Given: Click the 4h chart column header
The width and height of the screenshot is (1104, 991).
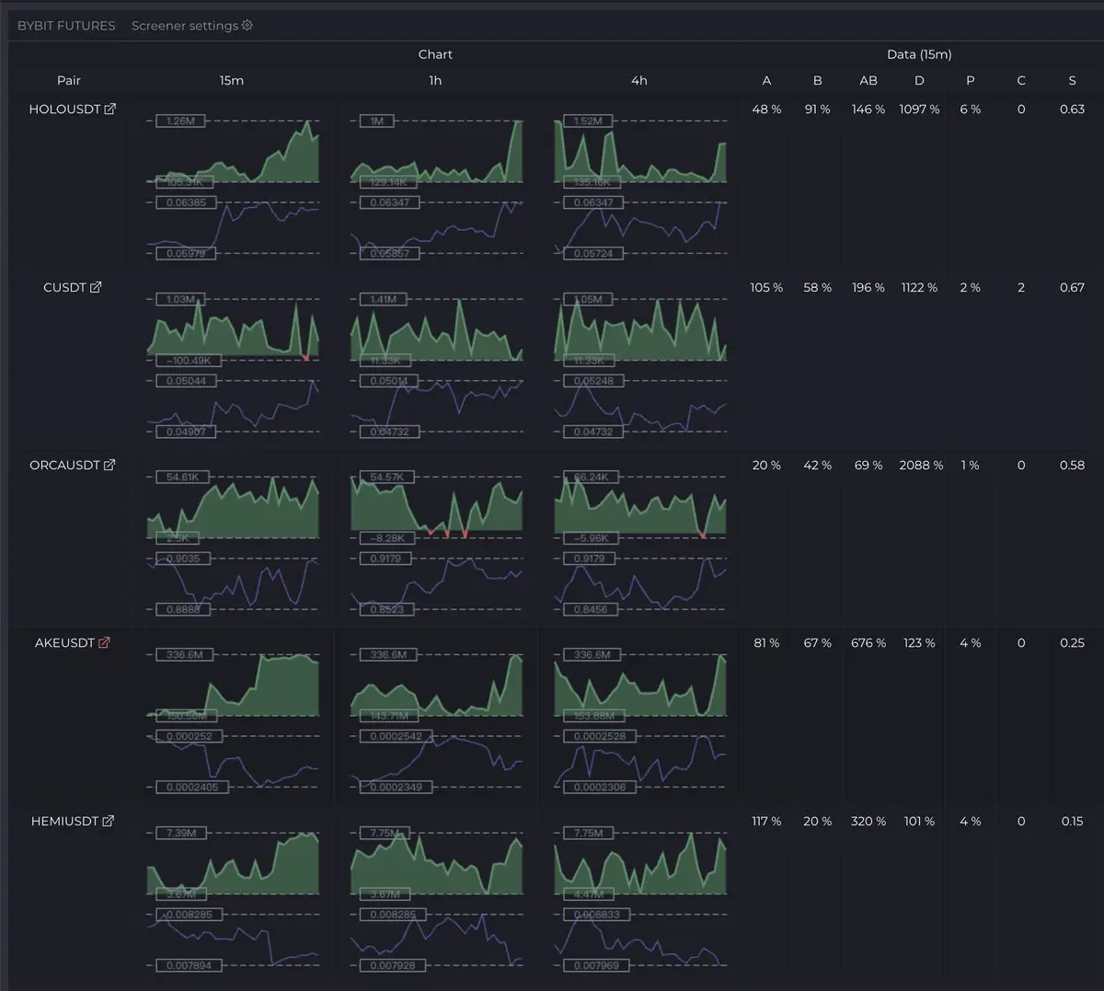Looking at the screenshot, I should [639, 81].
